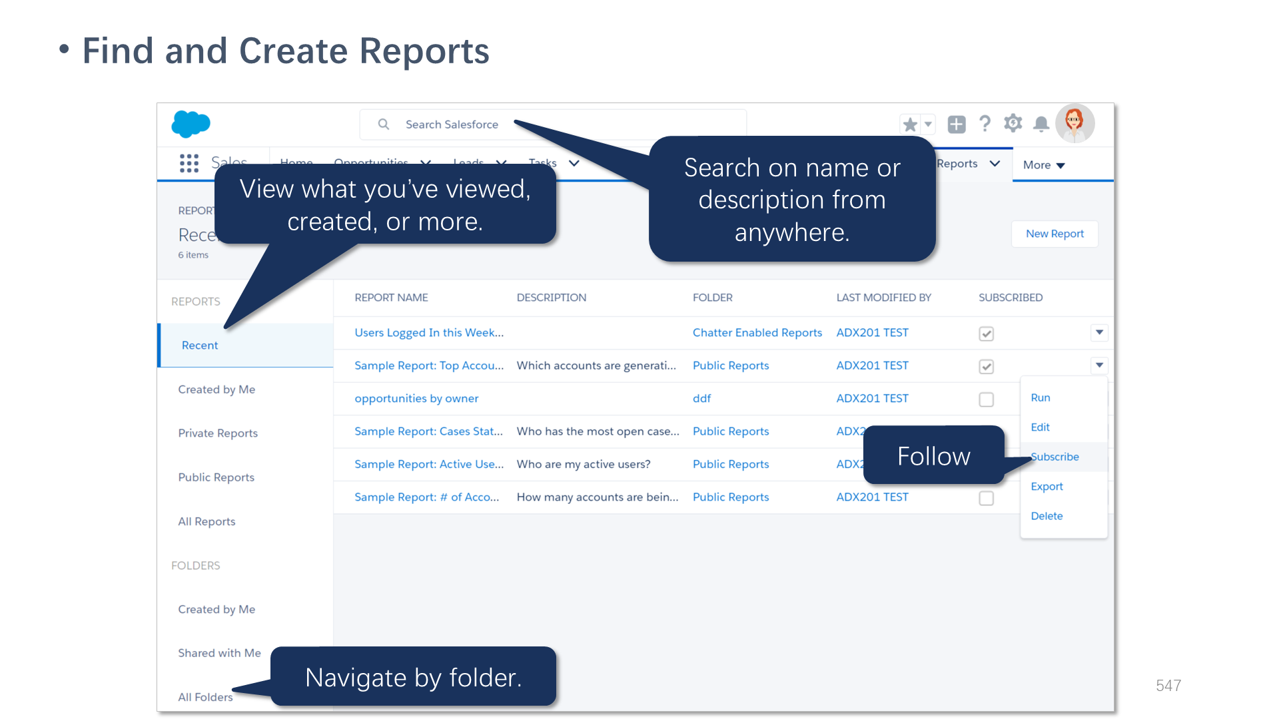Choose Edit from the row menu
The image size is (1279, 719).
1040,427
